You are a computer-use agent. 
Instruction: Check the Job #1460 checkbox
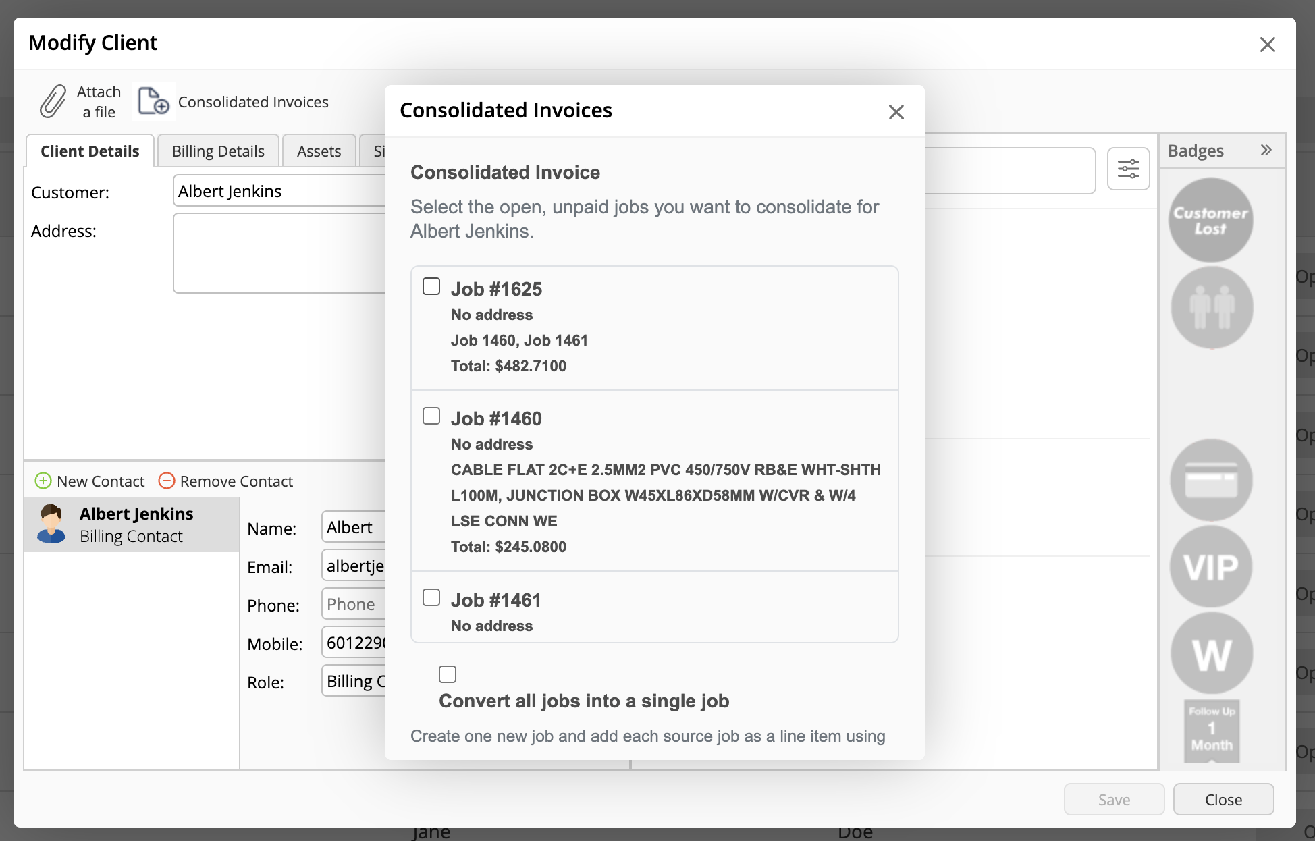tap(431, 416)
